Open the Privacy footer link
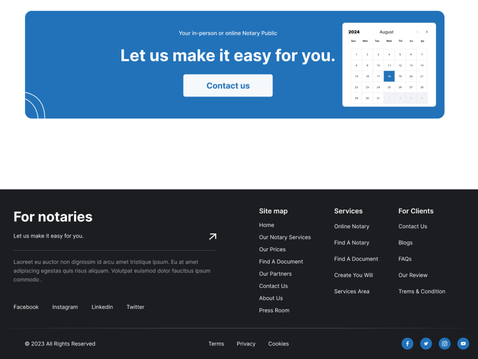The image size is (478, 359). (x=246, y=344)
